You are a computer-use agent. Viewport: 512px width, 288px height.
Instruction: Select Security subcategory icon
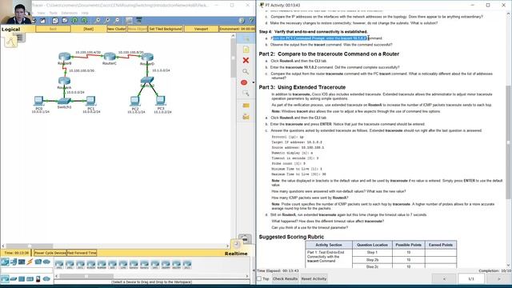pos(38,278)
